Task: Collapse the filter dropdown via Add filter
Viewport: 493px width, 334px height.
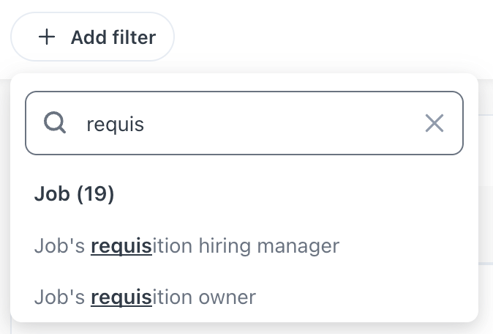Action: click(93, 37)
